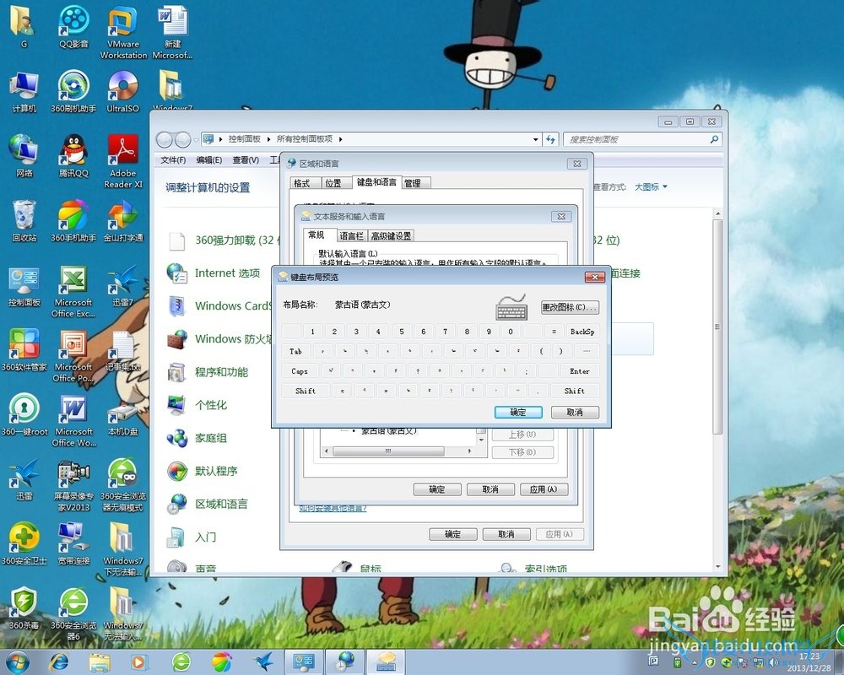Click the Enter key in keyboard preview

[x=580, y=371]
